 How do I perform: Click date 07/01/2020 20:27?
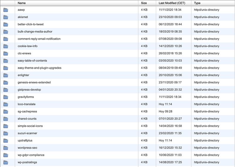[x=170, y=119]
